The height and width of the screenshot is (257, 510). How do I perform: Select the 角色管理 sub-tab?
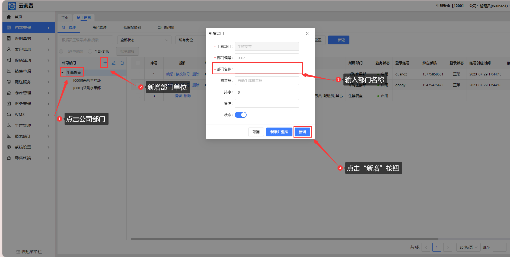tap(100, 27)
